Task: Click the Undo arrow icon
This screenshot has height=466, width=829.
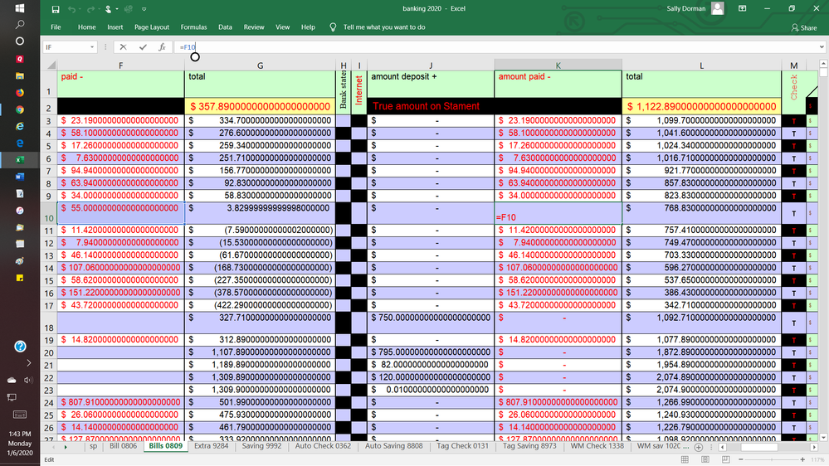Action: pyautogui.click(x=71, y=9)
